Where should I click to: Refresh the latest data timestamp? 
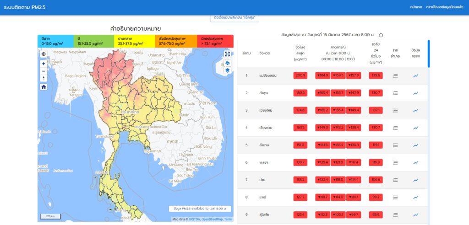[x=381, y=35]
